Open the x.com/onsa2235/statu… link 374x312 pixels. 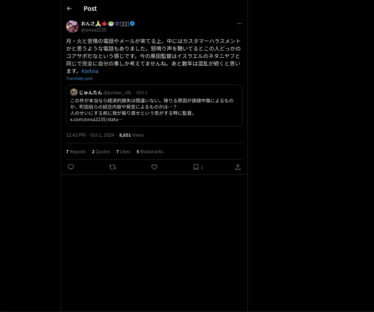(97, 119)
